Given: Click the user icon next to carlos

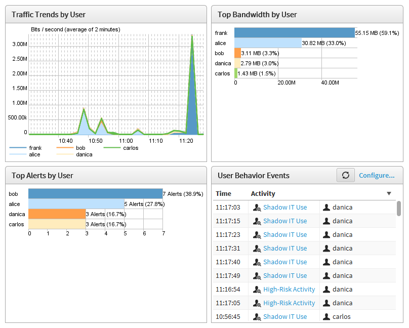Looking at the screenshot, I should [327, 316].
